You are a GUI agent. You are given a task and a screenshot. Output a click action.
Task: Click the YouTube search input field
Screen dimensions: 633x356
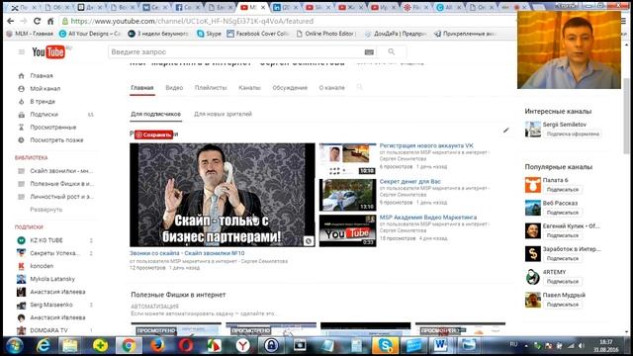[236, 52]
